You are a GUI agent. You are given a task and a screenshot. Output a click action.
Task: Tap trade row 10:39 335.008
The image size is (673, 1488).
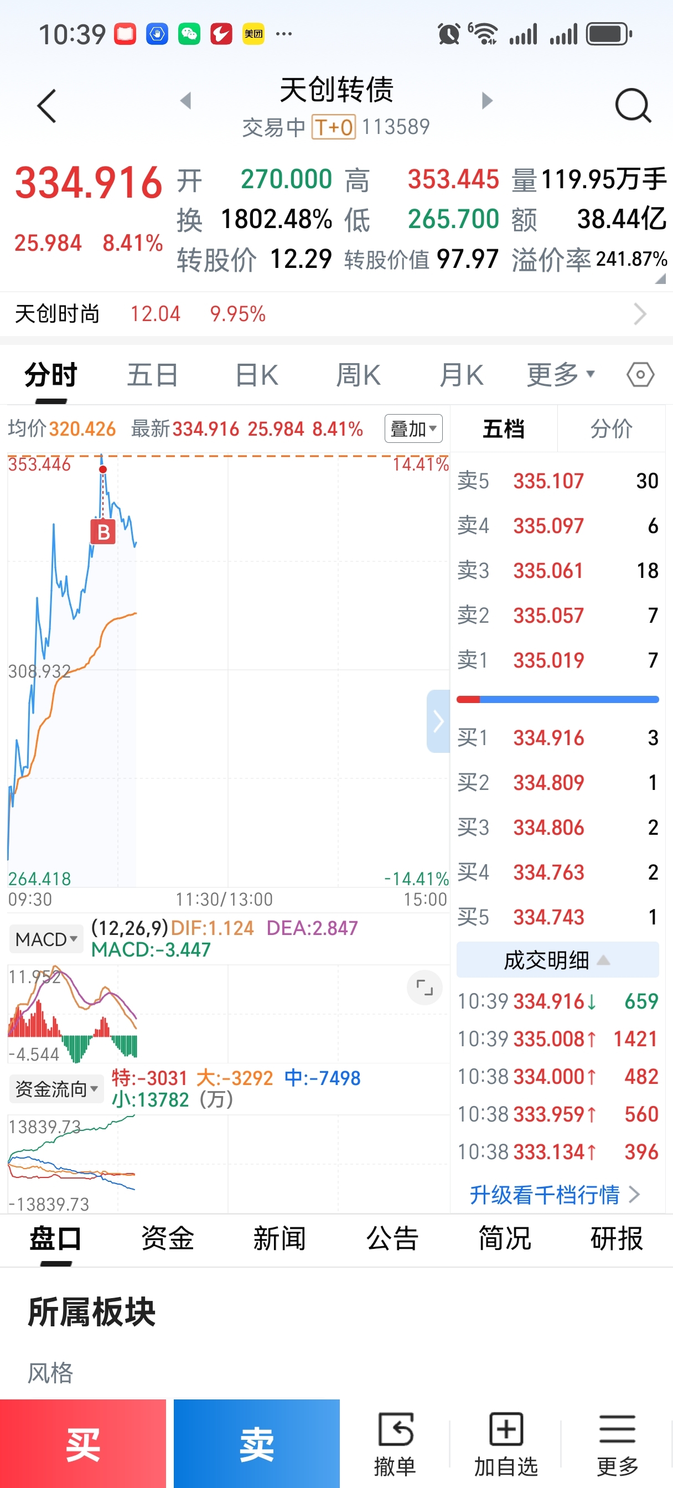point(557,1038)
